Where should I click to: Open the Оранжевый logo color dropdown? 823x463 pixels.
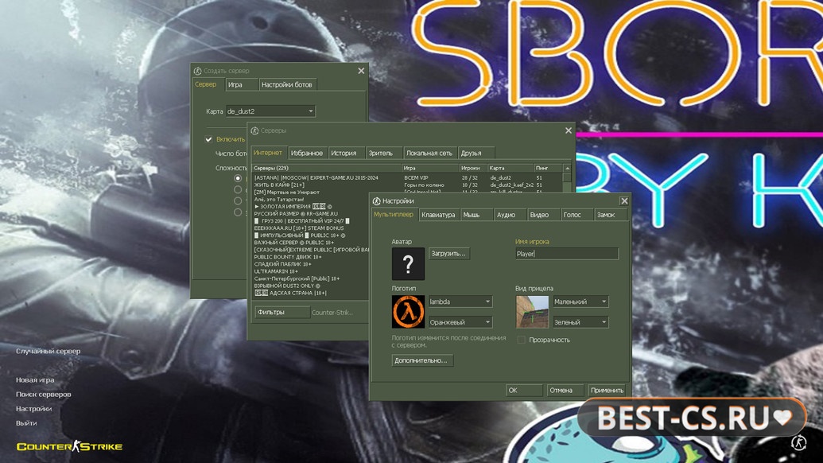pyautogui.click(x=460, y=321)
